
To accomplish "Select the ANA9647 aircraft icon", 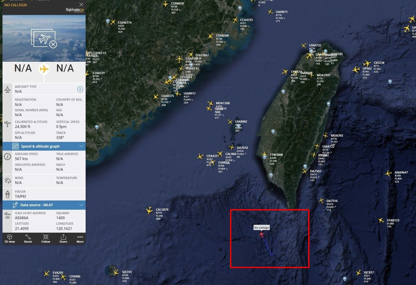I will click(x=388, y=173).
